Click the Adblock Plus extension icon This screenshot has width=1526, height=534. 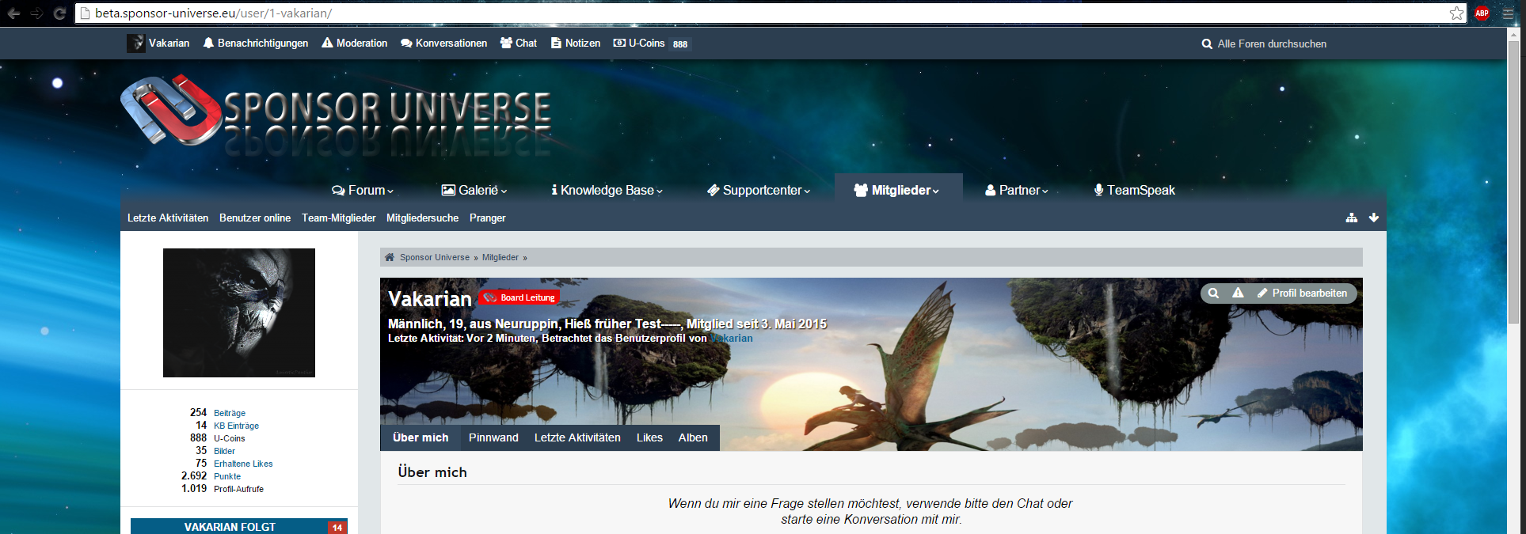(1482, 13)
